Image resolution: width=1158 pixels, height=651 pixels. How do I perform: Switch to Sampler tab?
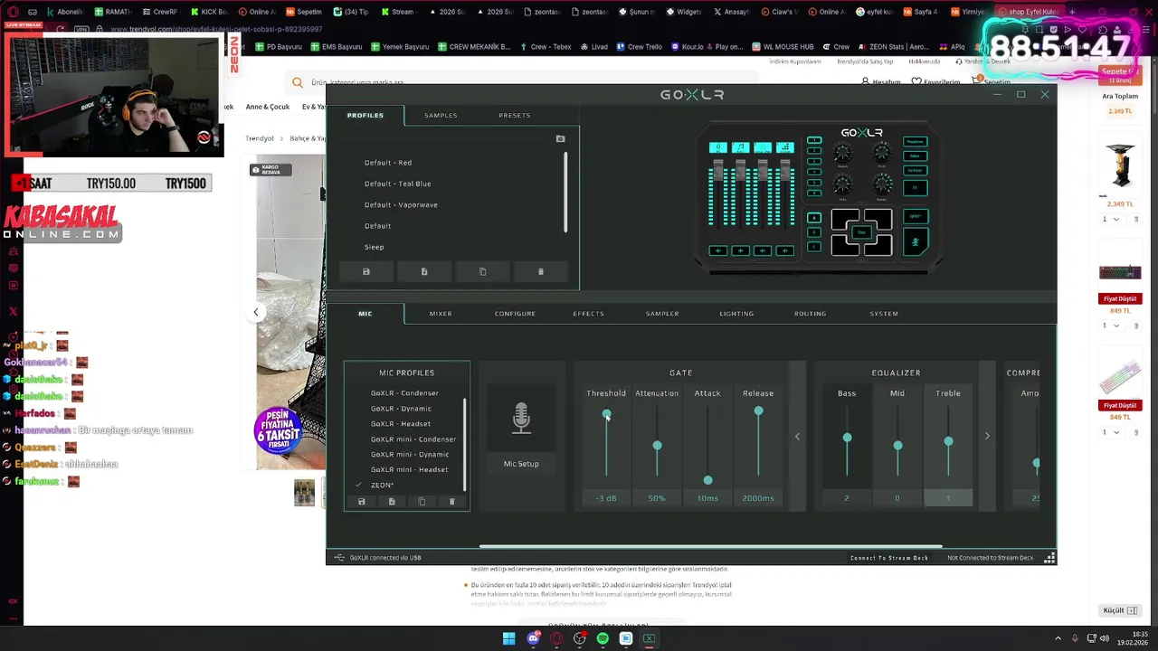[x=662, y=314]
